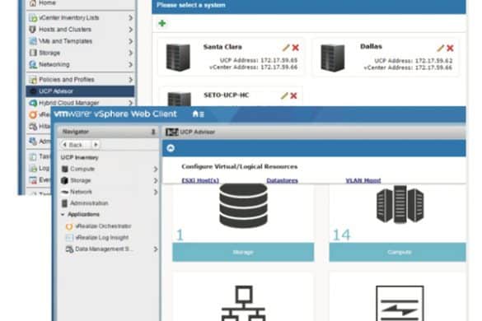The image size is (482, 321).
Task: Delete the Dallas system
Action: tap(450, 48)
